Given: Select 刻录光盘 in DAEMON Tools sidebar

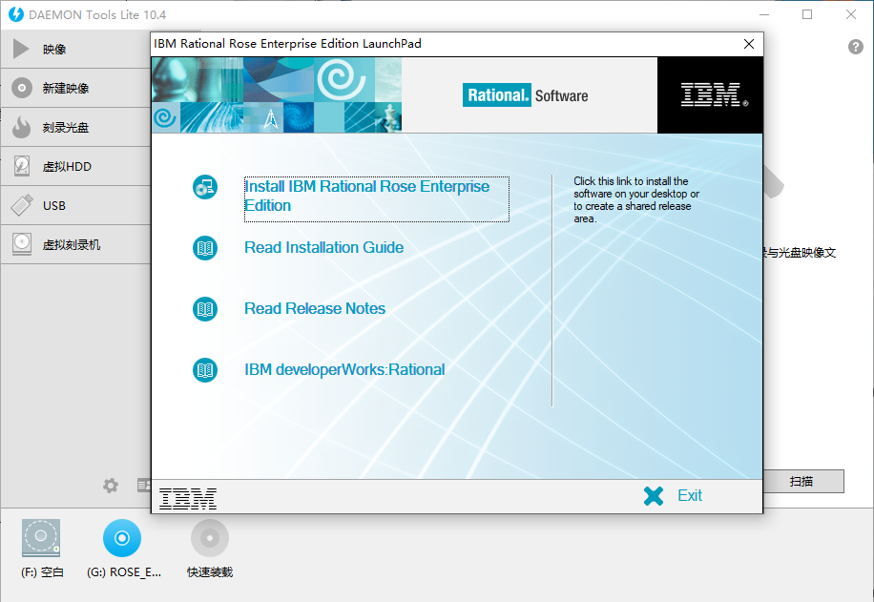Looking at the screenshot, I should coord(75,127).
